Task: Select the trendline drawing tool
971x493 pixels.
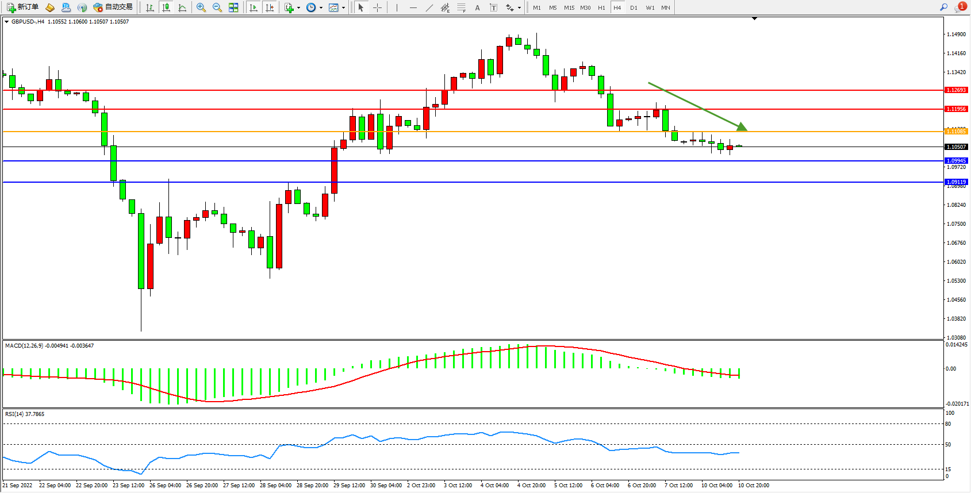Action: (429, 7)
